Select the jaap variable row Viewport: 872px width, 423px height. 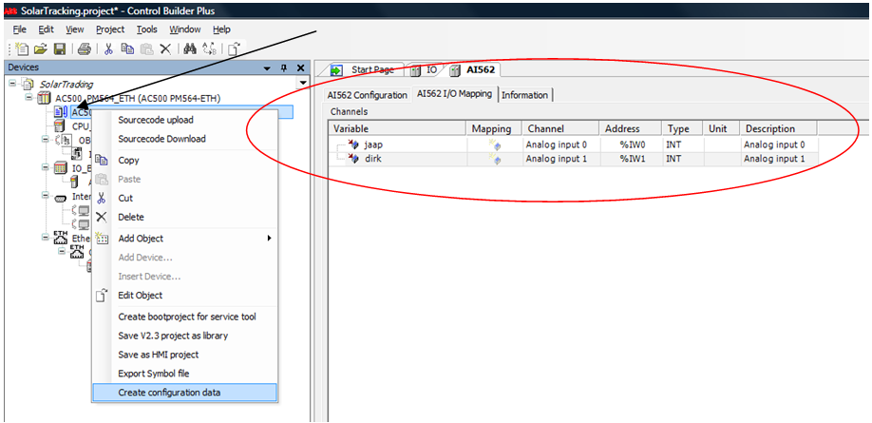(x=372, y=144)
